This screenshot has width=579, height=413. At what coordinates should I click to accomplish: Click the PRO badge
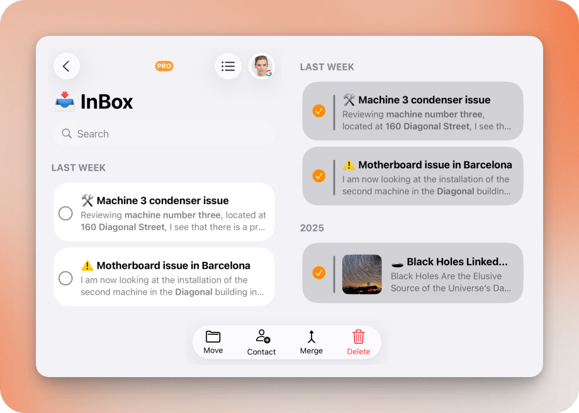[x=164, y=65]
